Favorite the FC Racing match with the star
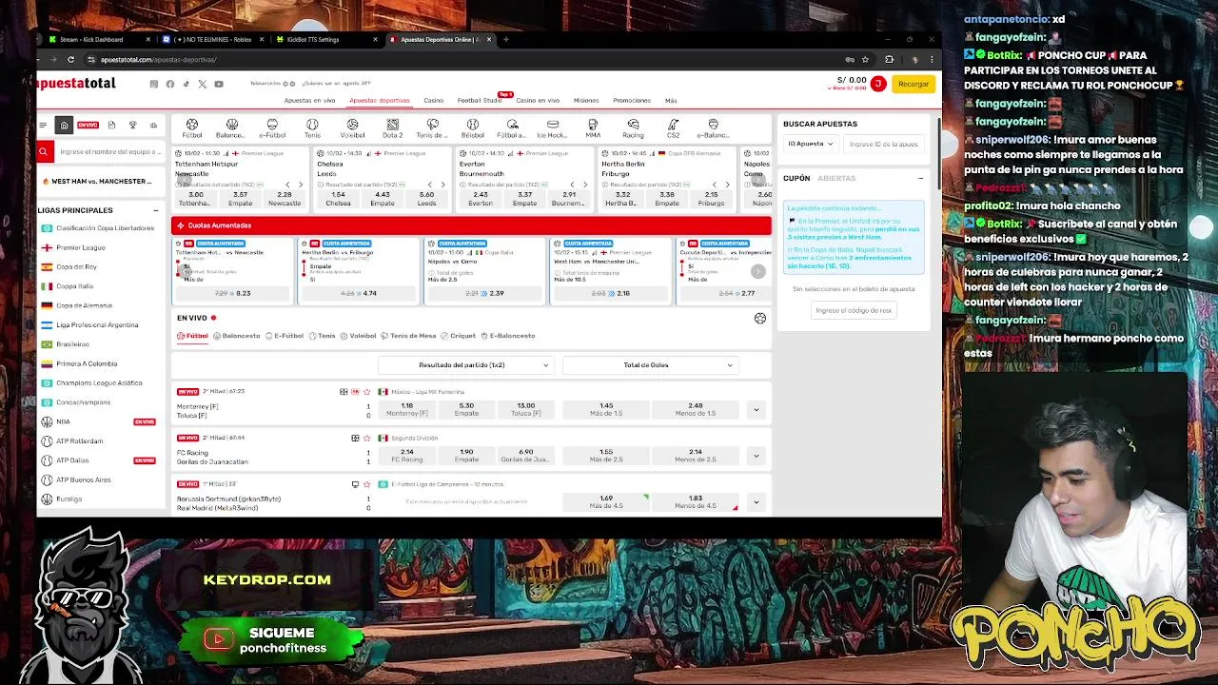Image resolution: width=1218 pixels, height=685 pixels. 366,439
